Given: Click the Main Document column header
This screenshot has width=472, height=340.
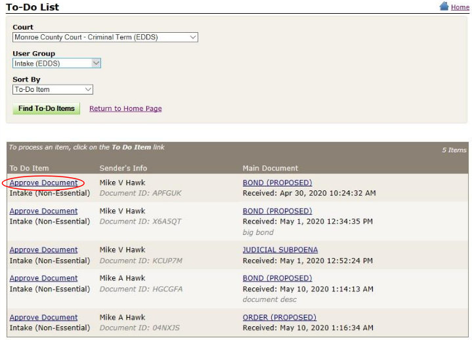Looking at the screenshot, I should point(270,168).
